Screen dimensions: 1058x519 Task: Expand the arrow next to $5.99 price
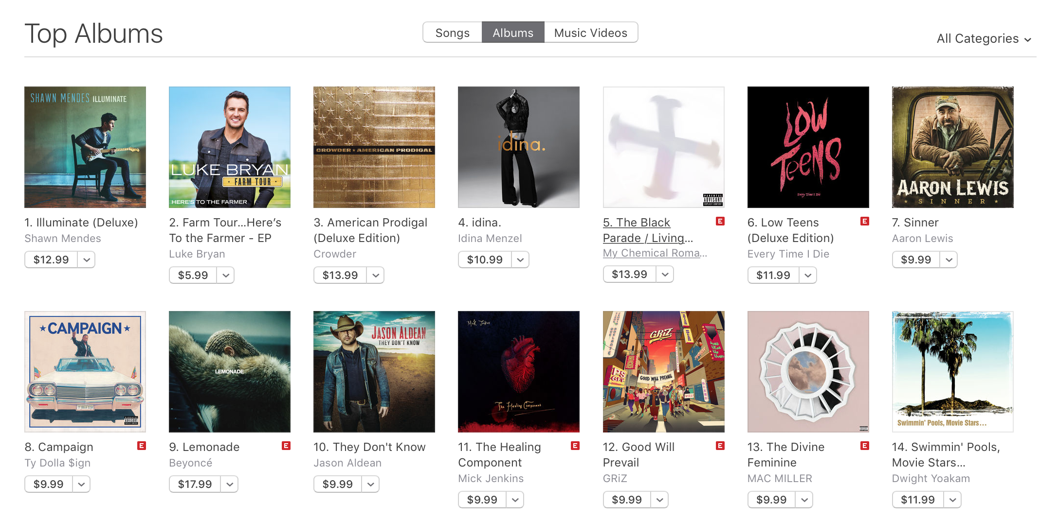[x=226, y=275]
